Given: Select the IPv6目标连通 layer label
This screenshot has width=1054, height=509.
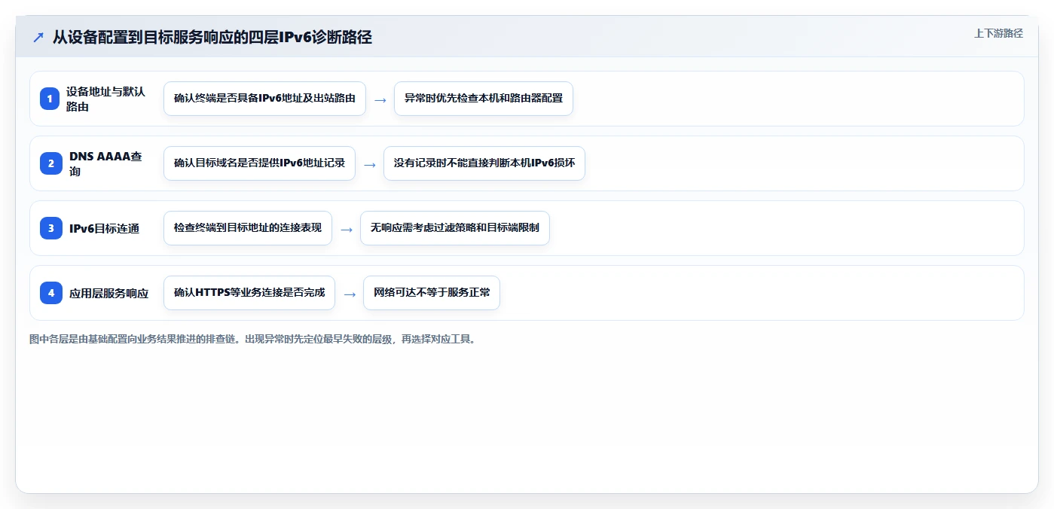Looking at the screenshot, I should [104, 228].
